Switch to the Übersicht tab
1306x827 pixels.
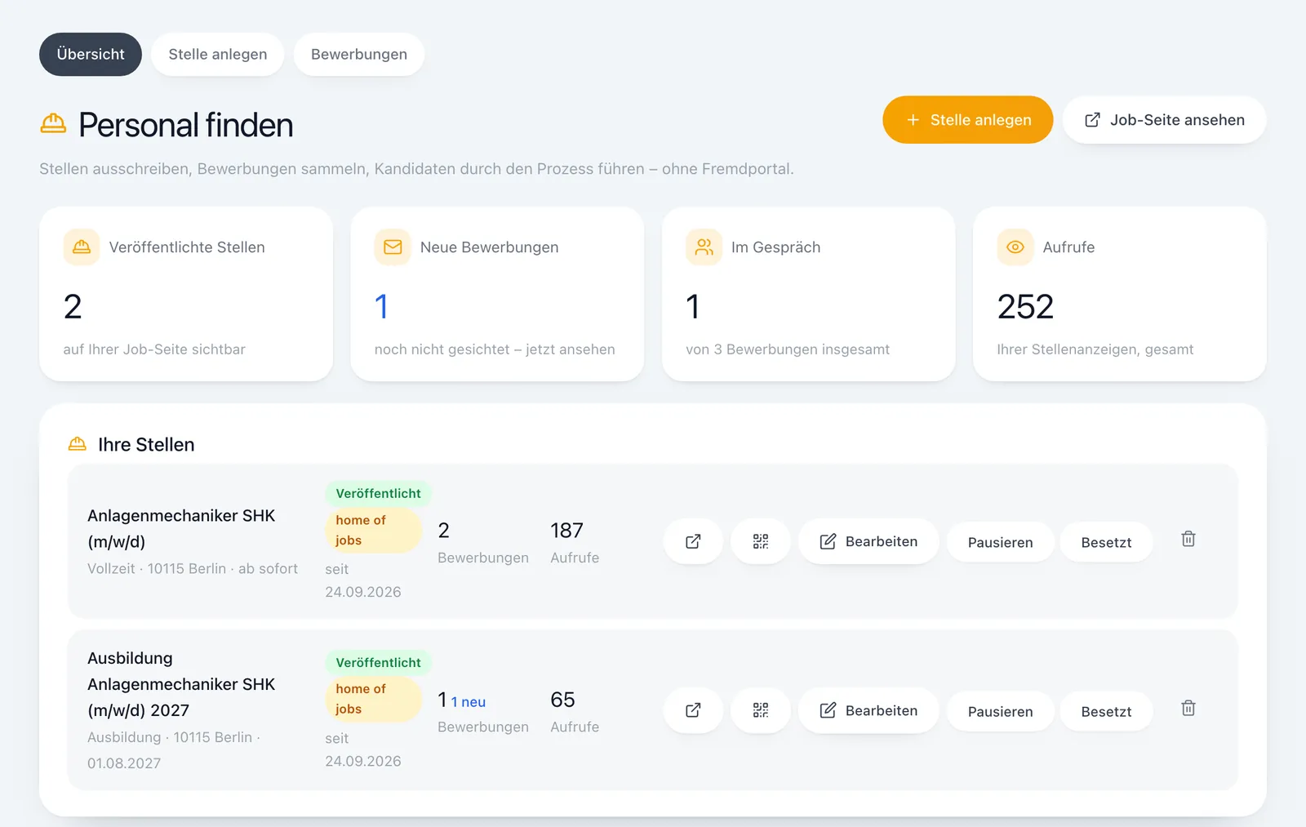tap(91, 54)
